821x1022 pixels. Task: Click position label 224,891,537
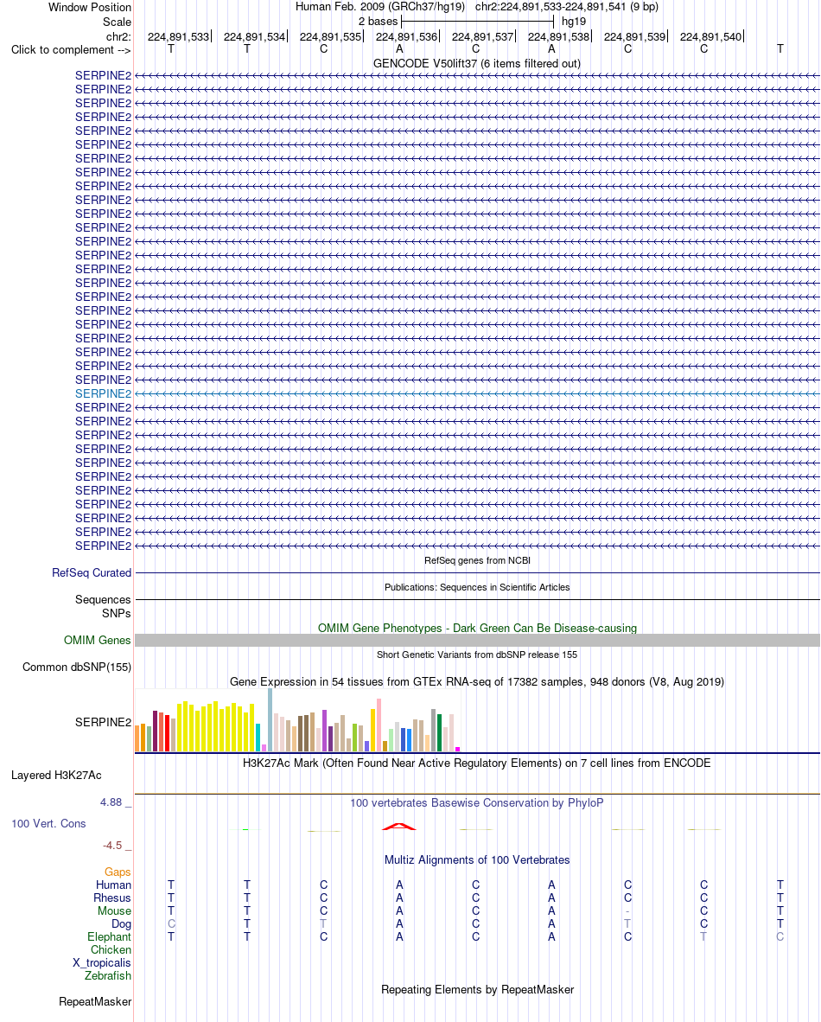pyautogui.click(x=483, y=36)
